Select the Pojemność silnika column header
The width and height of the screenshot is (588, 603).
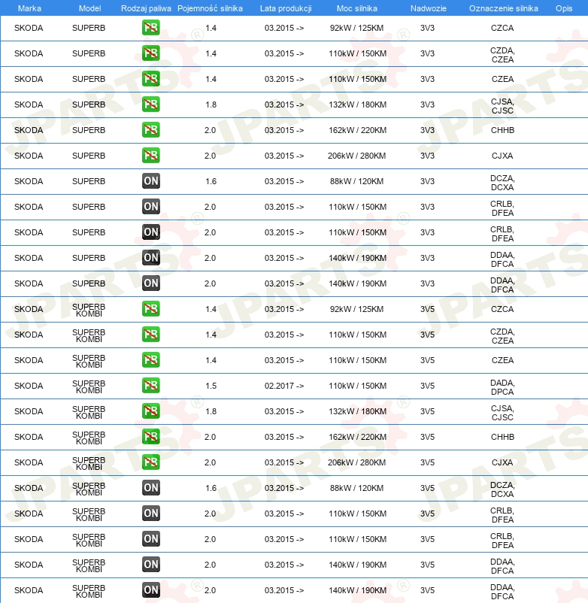(x=210, y=8)
